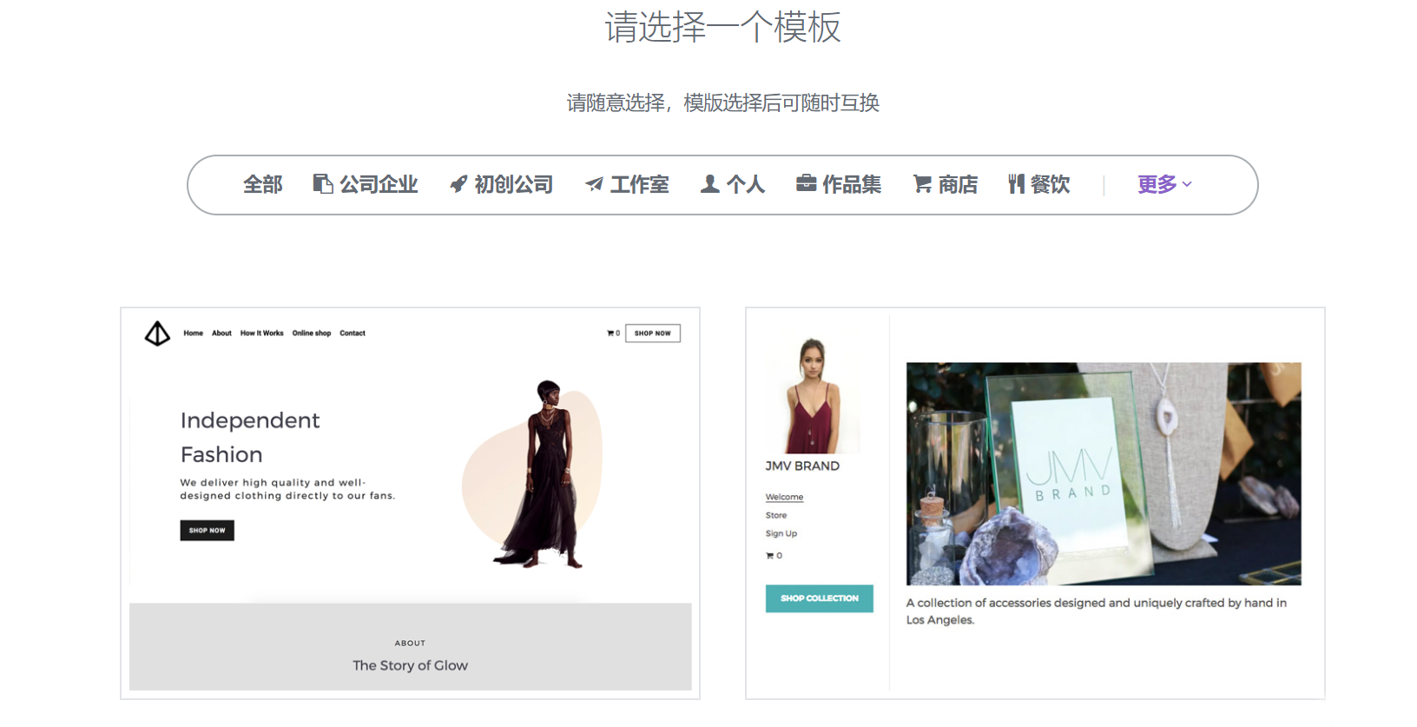Filter templates by 公司企业
This screenshot has height=727, width=1417.
(x=366, y=184)
